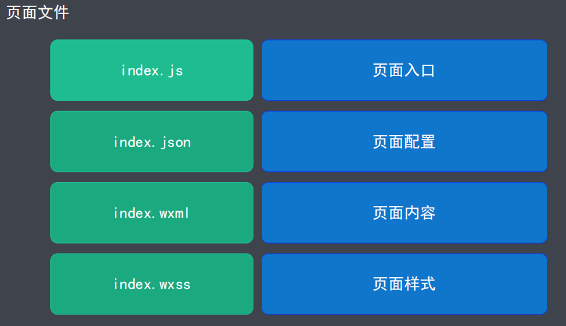Viewport: 566px width, 326px height.
Task: Click the 页面配置 text label
Action: tap(404, 141)
